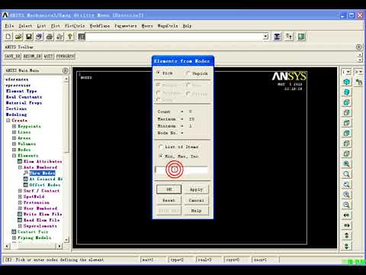Click the main menu vertical scrollbar
The height and width of the screenshot is (275, 366).
66,117
